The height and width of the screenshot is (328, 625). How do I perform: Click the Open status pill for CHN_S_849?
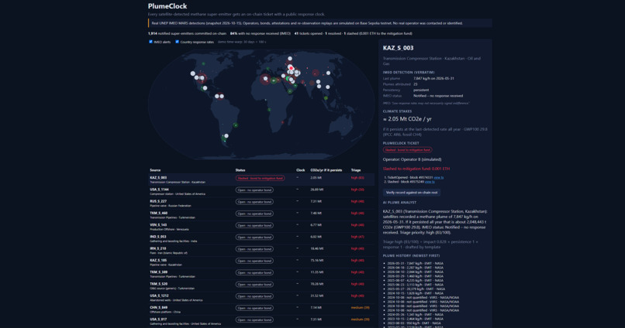click(x=254, y=308)
